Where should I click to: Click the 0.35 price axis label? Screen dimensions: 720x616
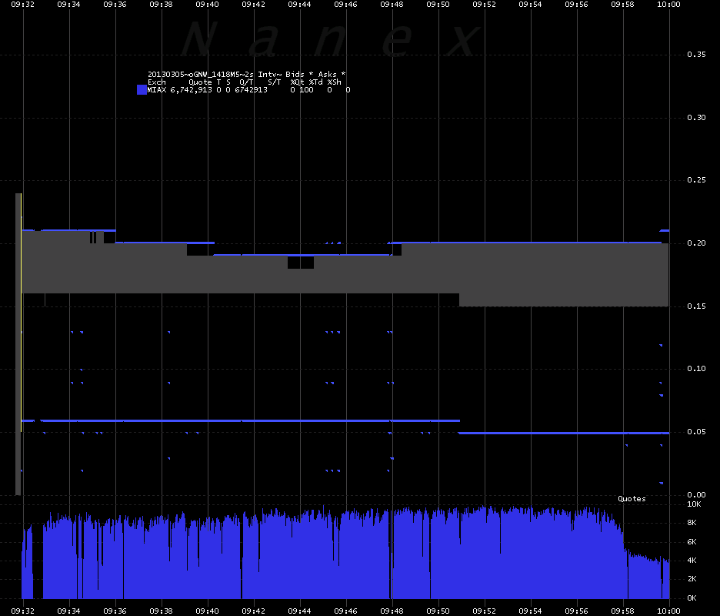[x=697, y=55]
